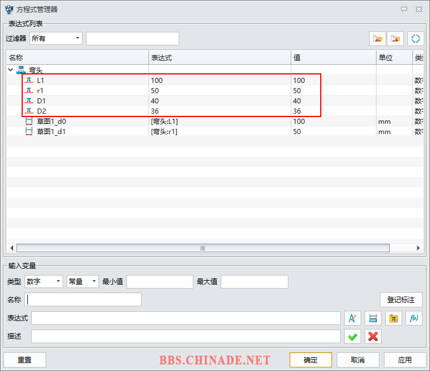
Task: Click the 重置 button
Action: click(x=24, y=360)
